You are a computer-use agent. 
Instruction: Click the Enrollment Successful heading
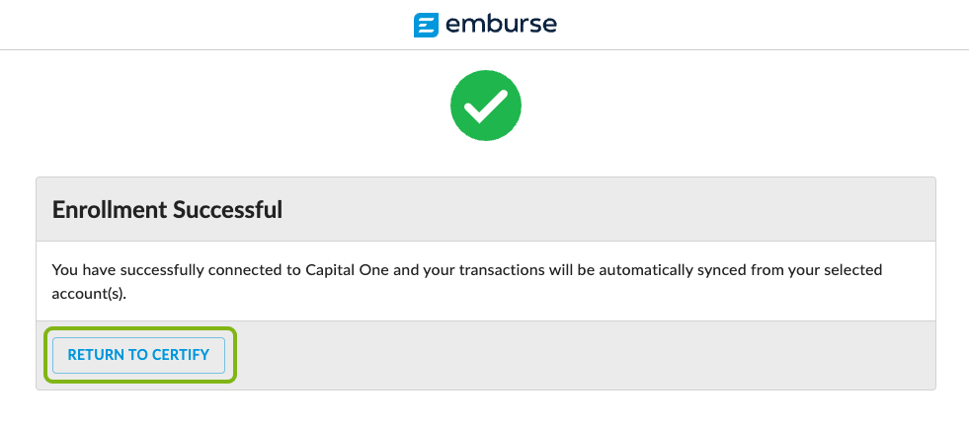point(167,209)
